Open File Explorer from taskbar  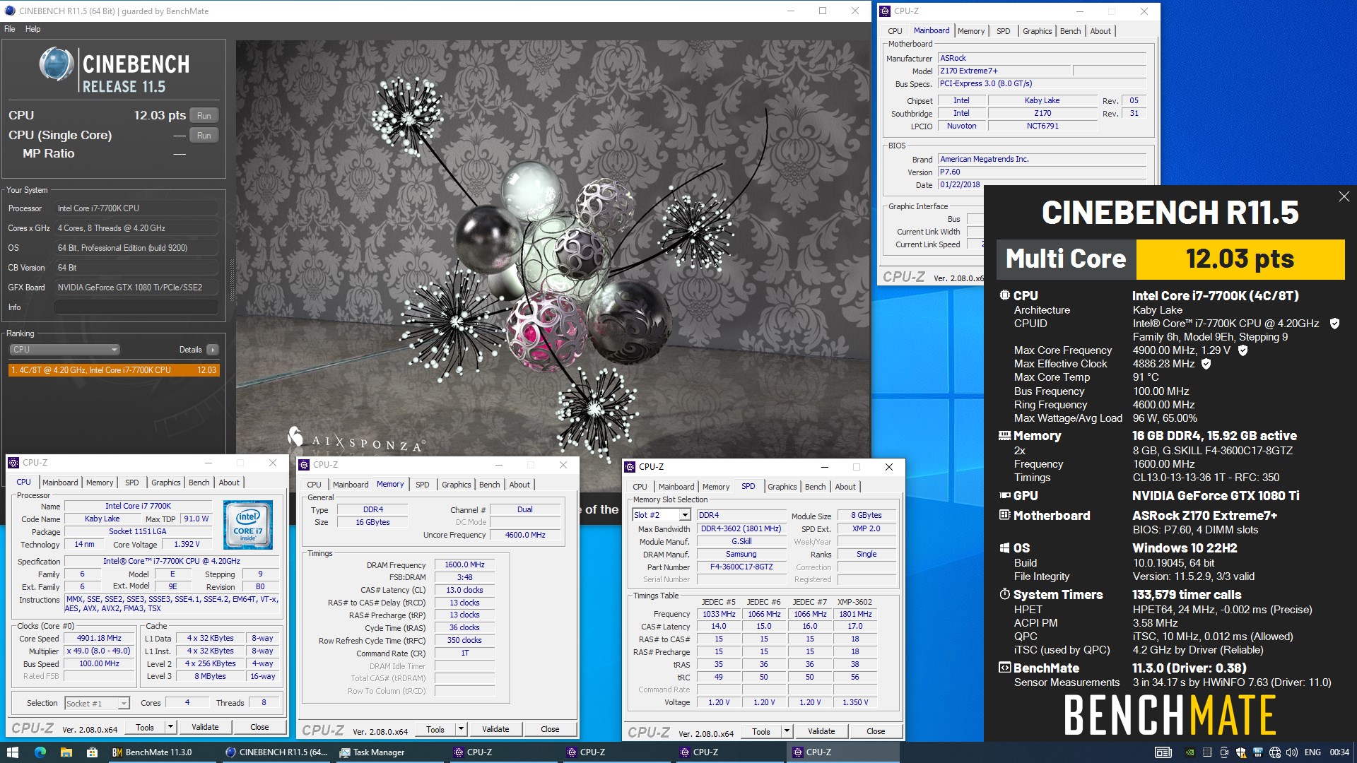[66, 752]
